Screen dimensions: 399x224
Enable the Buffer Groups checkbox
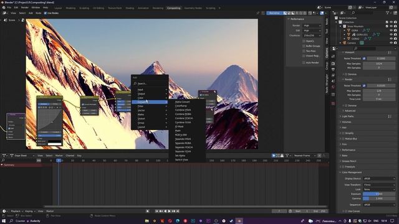point(304,46)
